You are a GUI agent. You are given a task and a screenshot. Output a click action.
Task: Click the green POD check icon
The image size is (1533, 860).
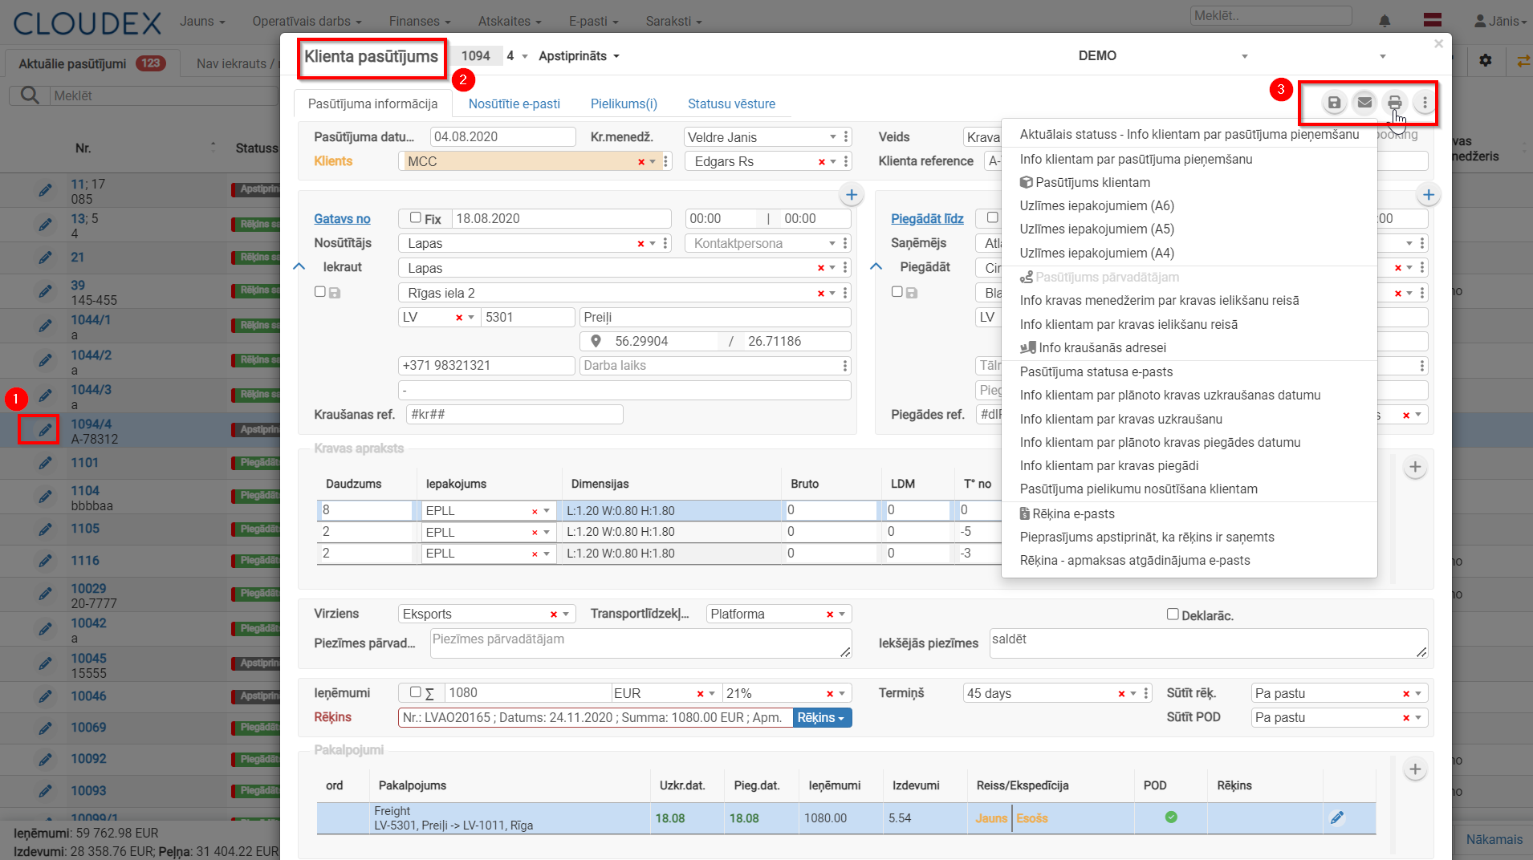point(1171,817)
